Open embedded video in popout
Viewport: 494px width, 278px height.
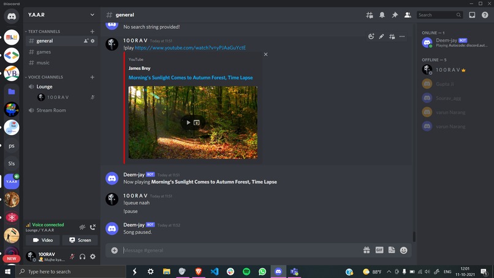(197, 123)
